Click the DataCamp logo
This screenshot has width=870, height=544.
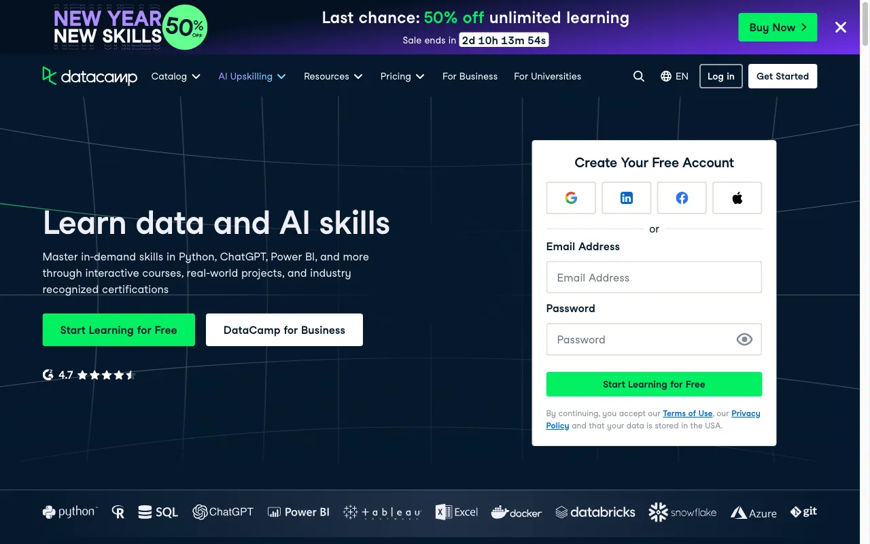click(x=90, y=76)
